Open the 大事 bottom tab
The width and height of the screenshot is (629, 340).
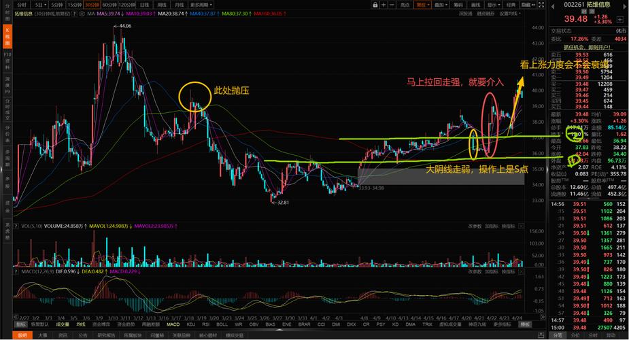43,335
